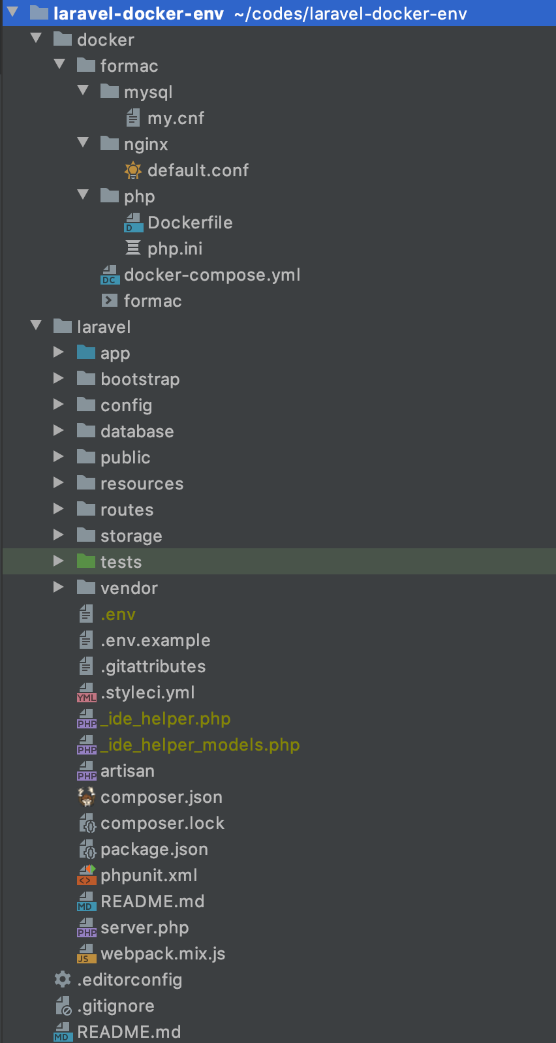Select the database folder name

coord(137,431)
